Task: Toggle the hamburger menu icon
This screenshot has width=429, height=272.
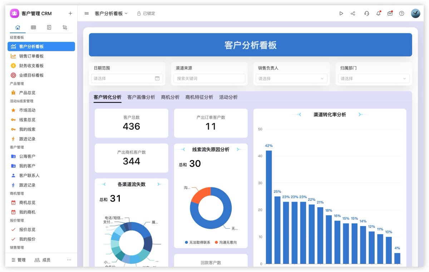Action: pos(87,13)
